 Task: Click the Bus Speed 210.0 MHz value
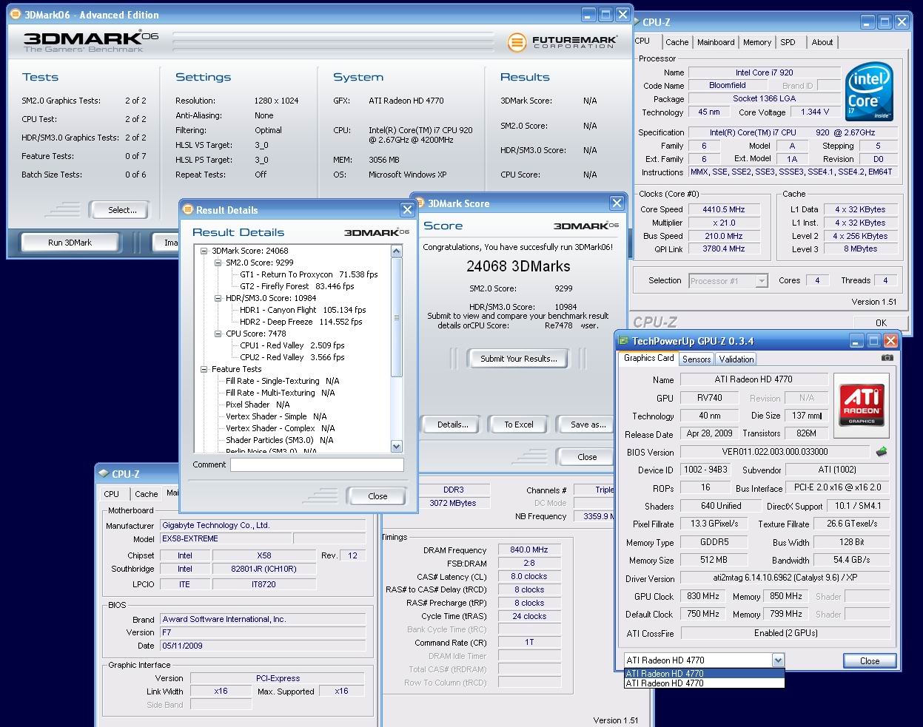(723, 236)
